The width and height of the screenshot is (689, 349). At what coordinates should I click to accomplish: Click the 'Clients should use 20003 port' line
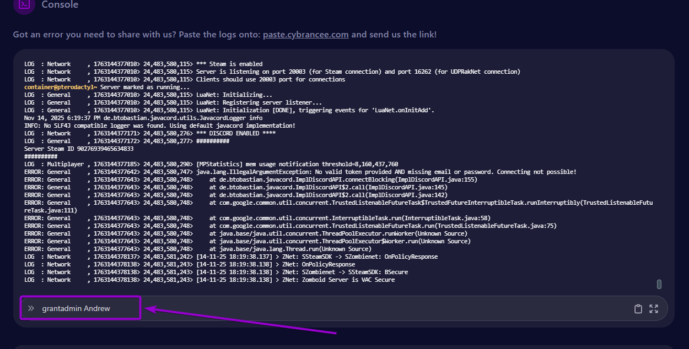[270, 79]
